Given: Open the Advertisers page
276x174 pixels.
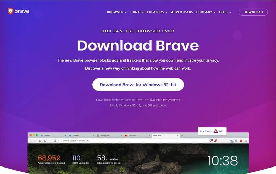Looking at the screenshot, I should [182, 12].
